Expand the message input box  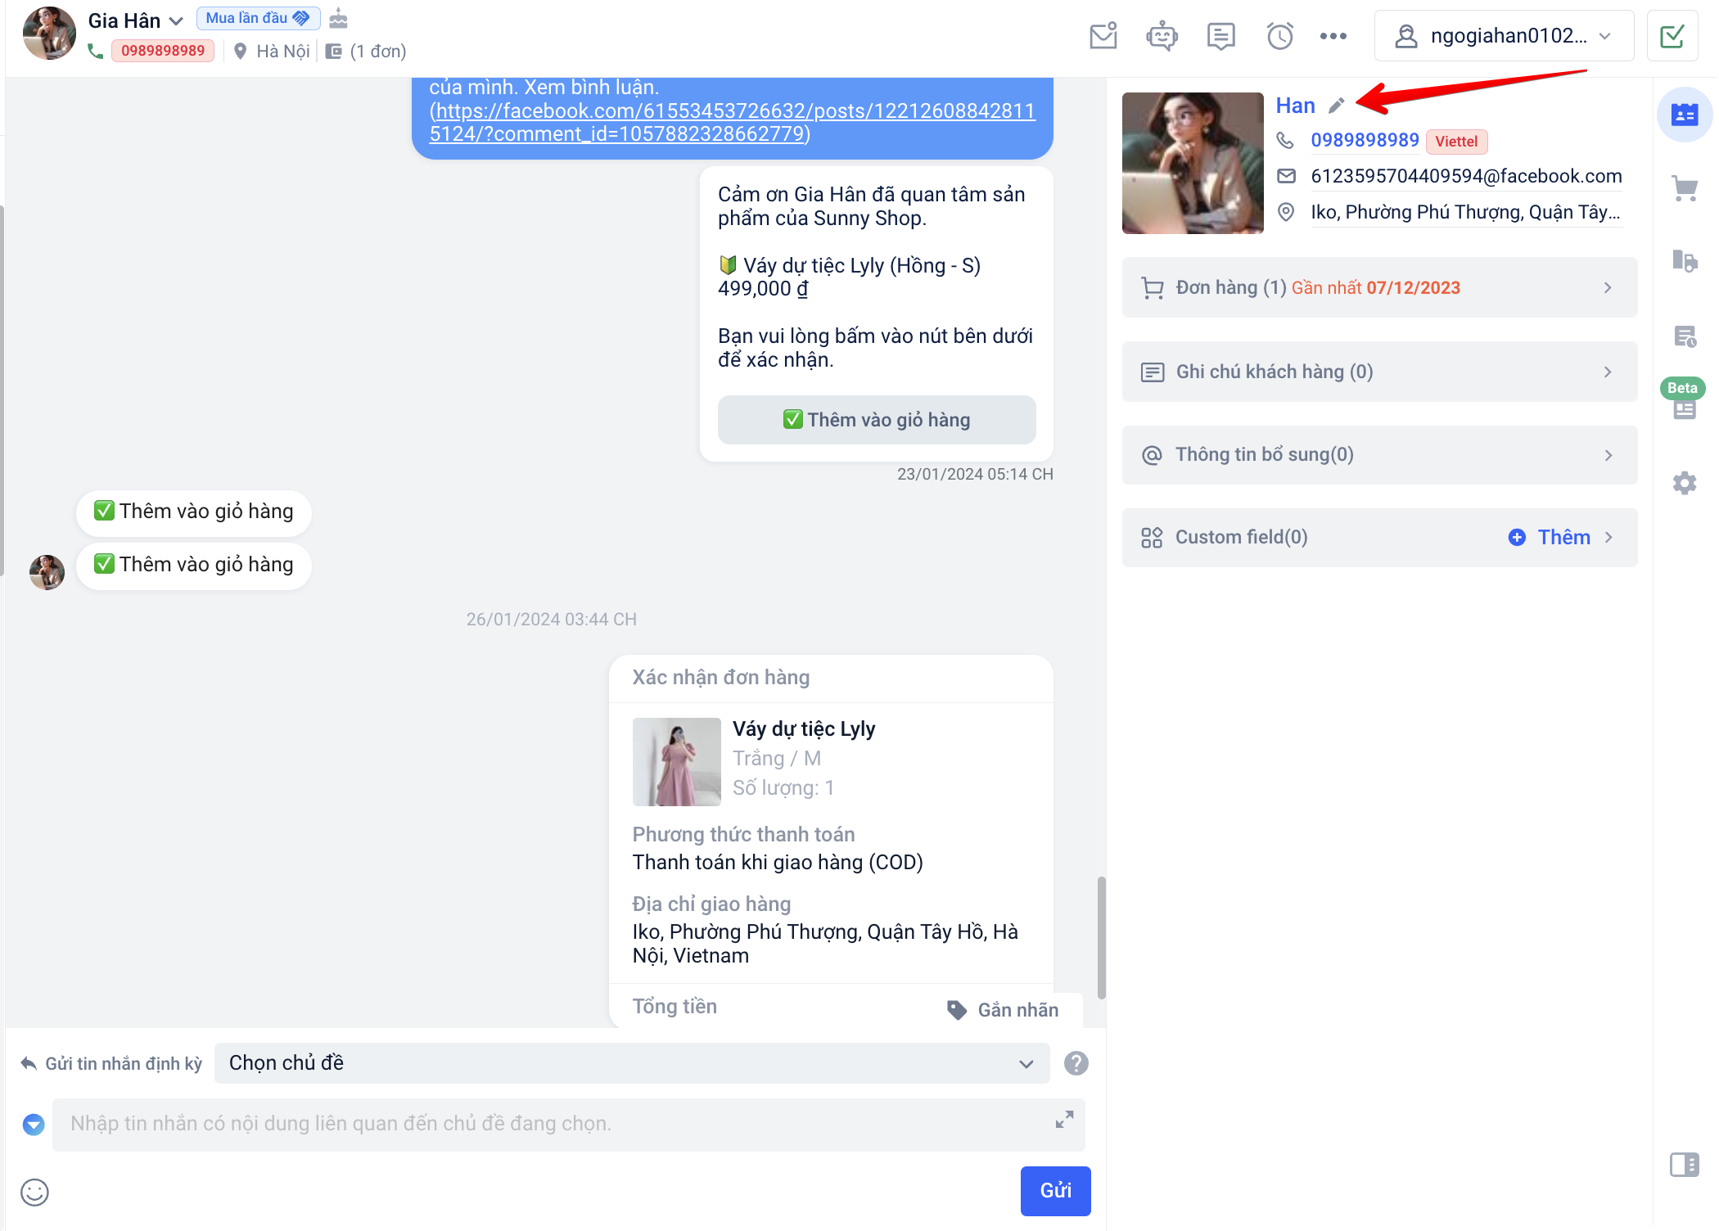tap(1063, 1120)
